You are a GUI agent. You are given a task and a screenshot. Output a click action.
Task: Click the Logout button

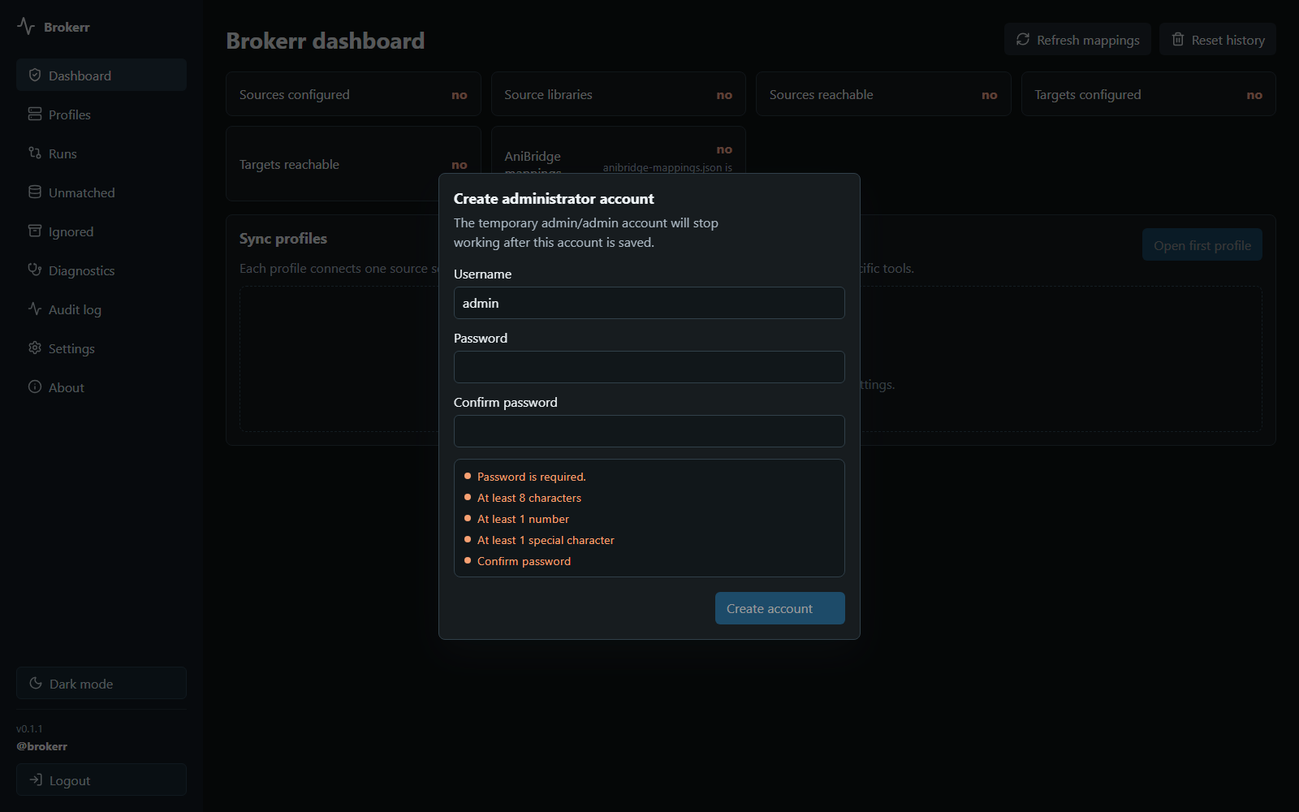(x=101, y=780)
